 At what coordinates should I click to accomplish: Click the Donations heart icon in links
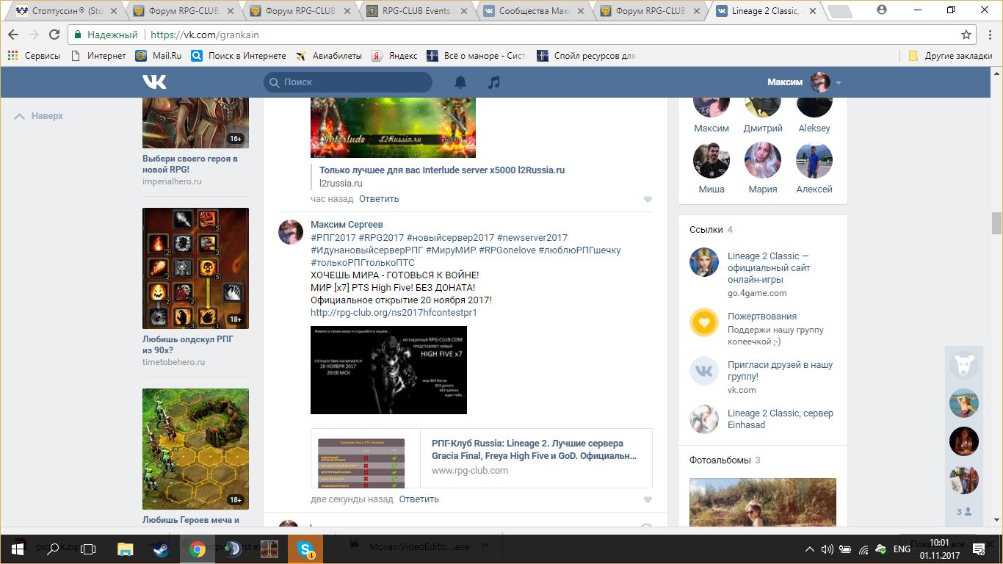pyautogui.click(x=703, y=322)
